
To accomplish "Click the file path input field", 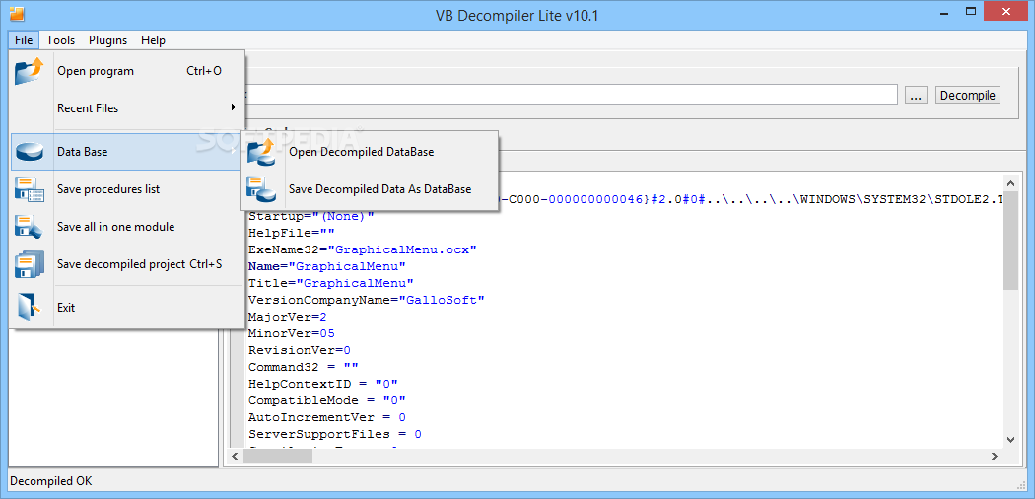I will pos(571,95).
